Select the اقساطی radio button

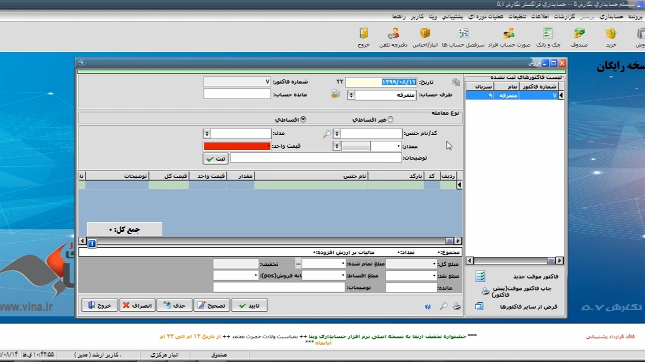click(x=303, y=120)
